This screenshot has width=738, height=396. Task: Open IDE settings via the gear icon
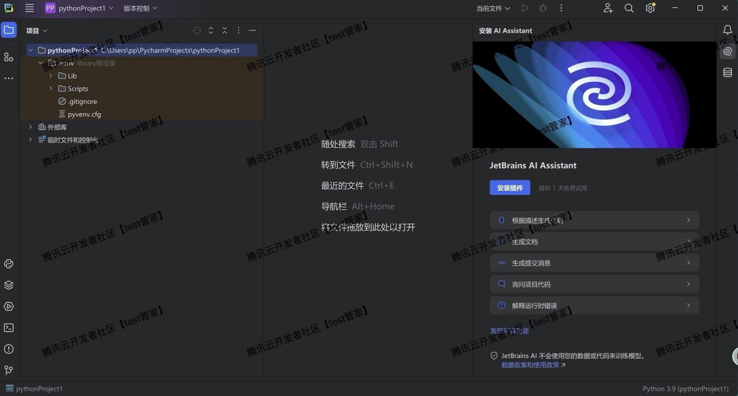point(649,8)
